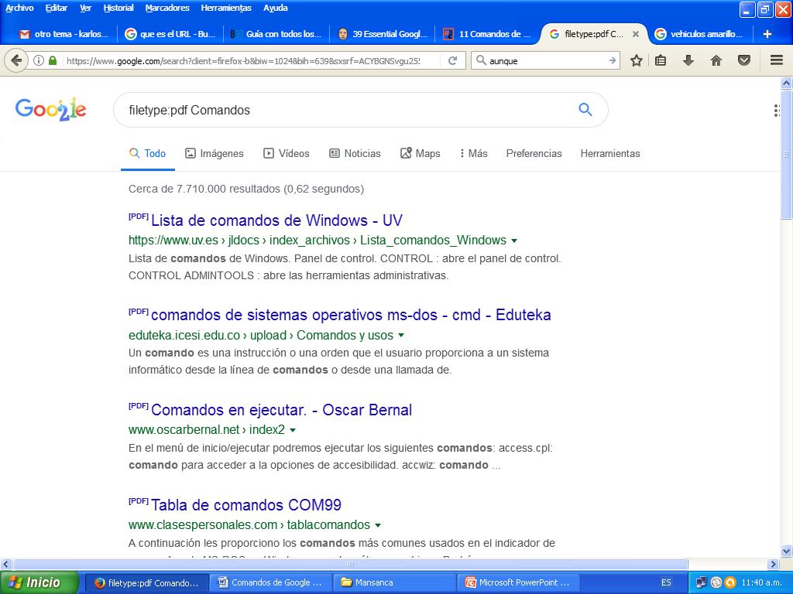The image size is (793, 594).
Task: Switch to 'Comandos de Google' Word taskbar item
Action: click(x=270, y=582)
